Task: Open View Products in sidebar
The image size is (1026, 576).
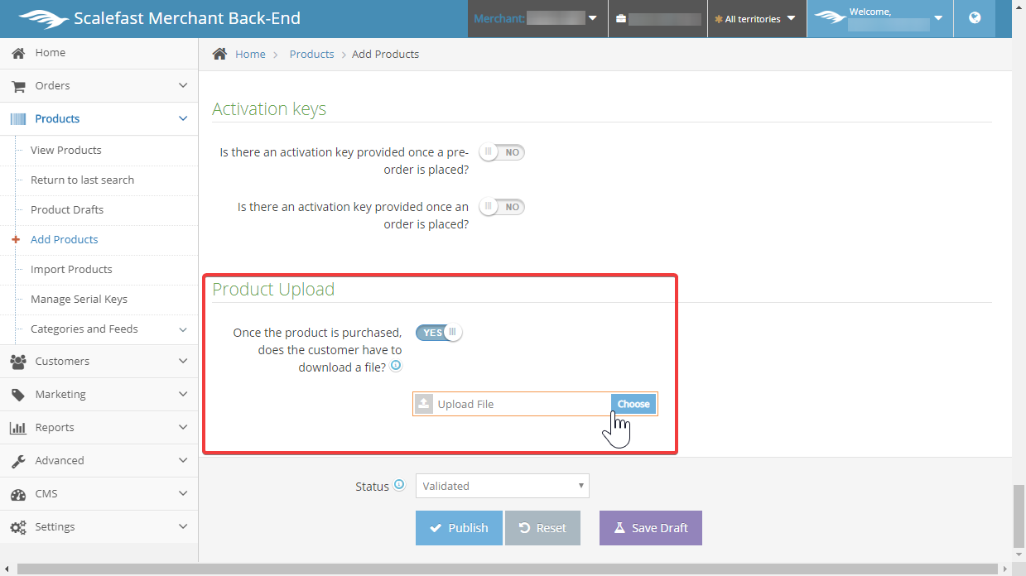Action: coord(66,151)
